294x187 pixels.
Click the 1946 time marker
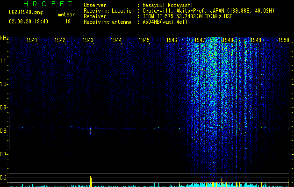(x=172, y=40)
